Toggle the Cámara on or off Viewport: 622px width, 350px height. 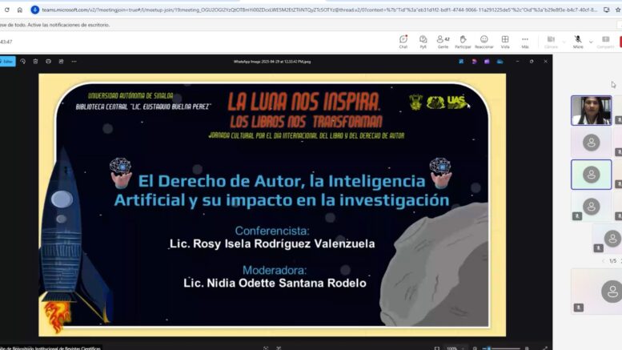point(551,41)
